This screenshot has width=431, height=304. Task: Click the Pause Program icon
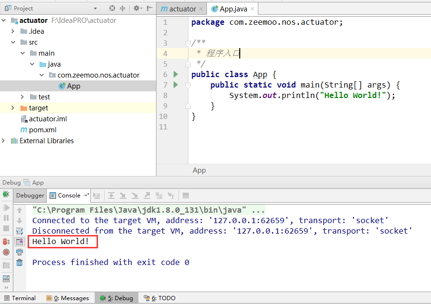point(6,218)
